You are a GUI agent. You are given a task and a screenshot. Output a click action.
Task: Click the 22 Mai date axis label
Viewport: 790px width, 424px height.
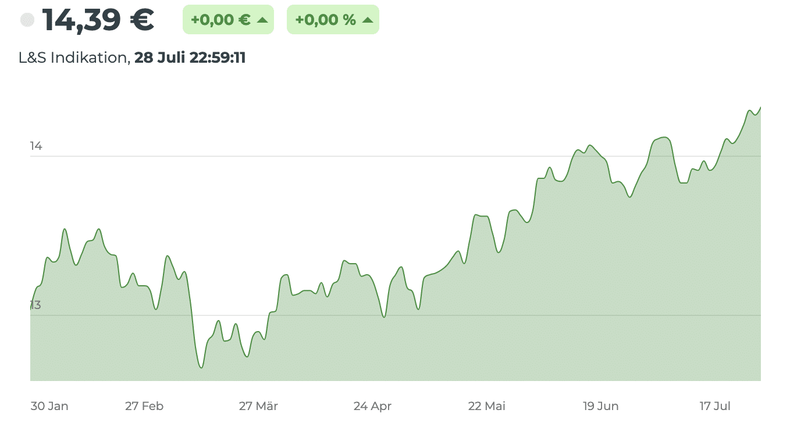click(487, 406)
